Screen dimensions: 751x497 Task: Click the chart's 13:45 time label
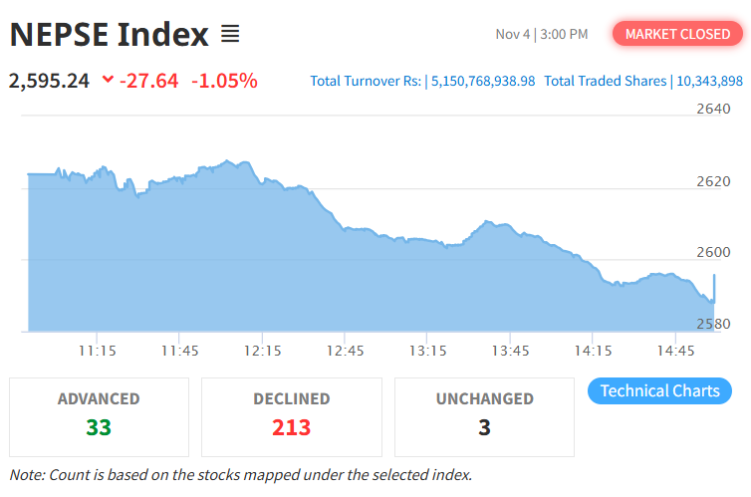510,351
